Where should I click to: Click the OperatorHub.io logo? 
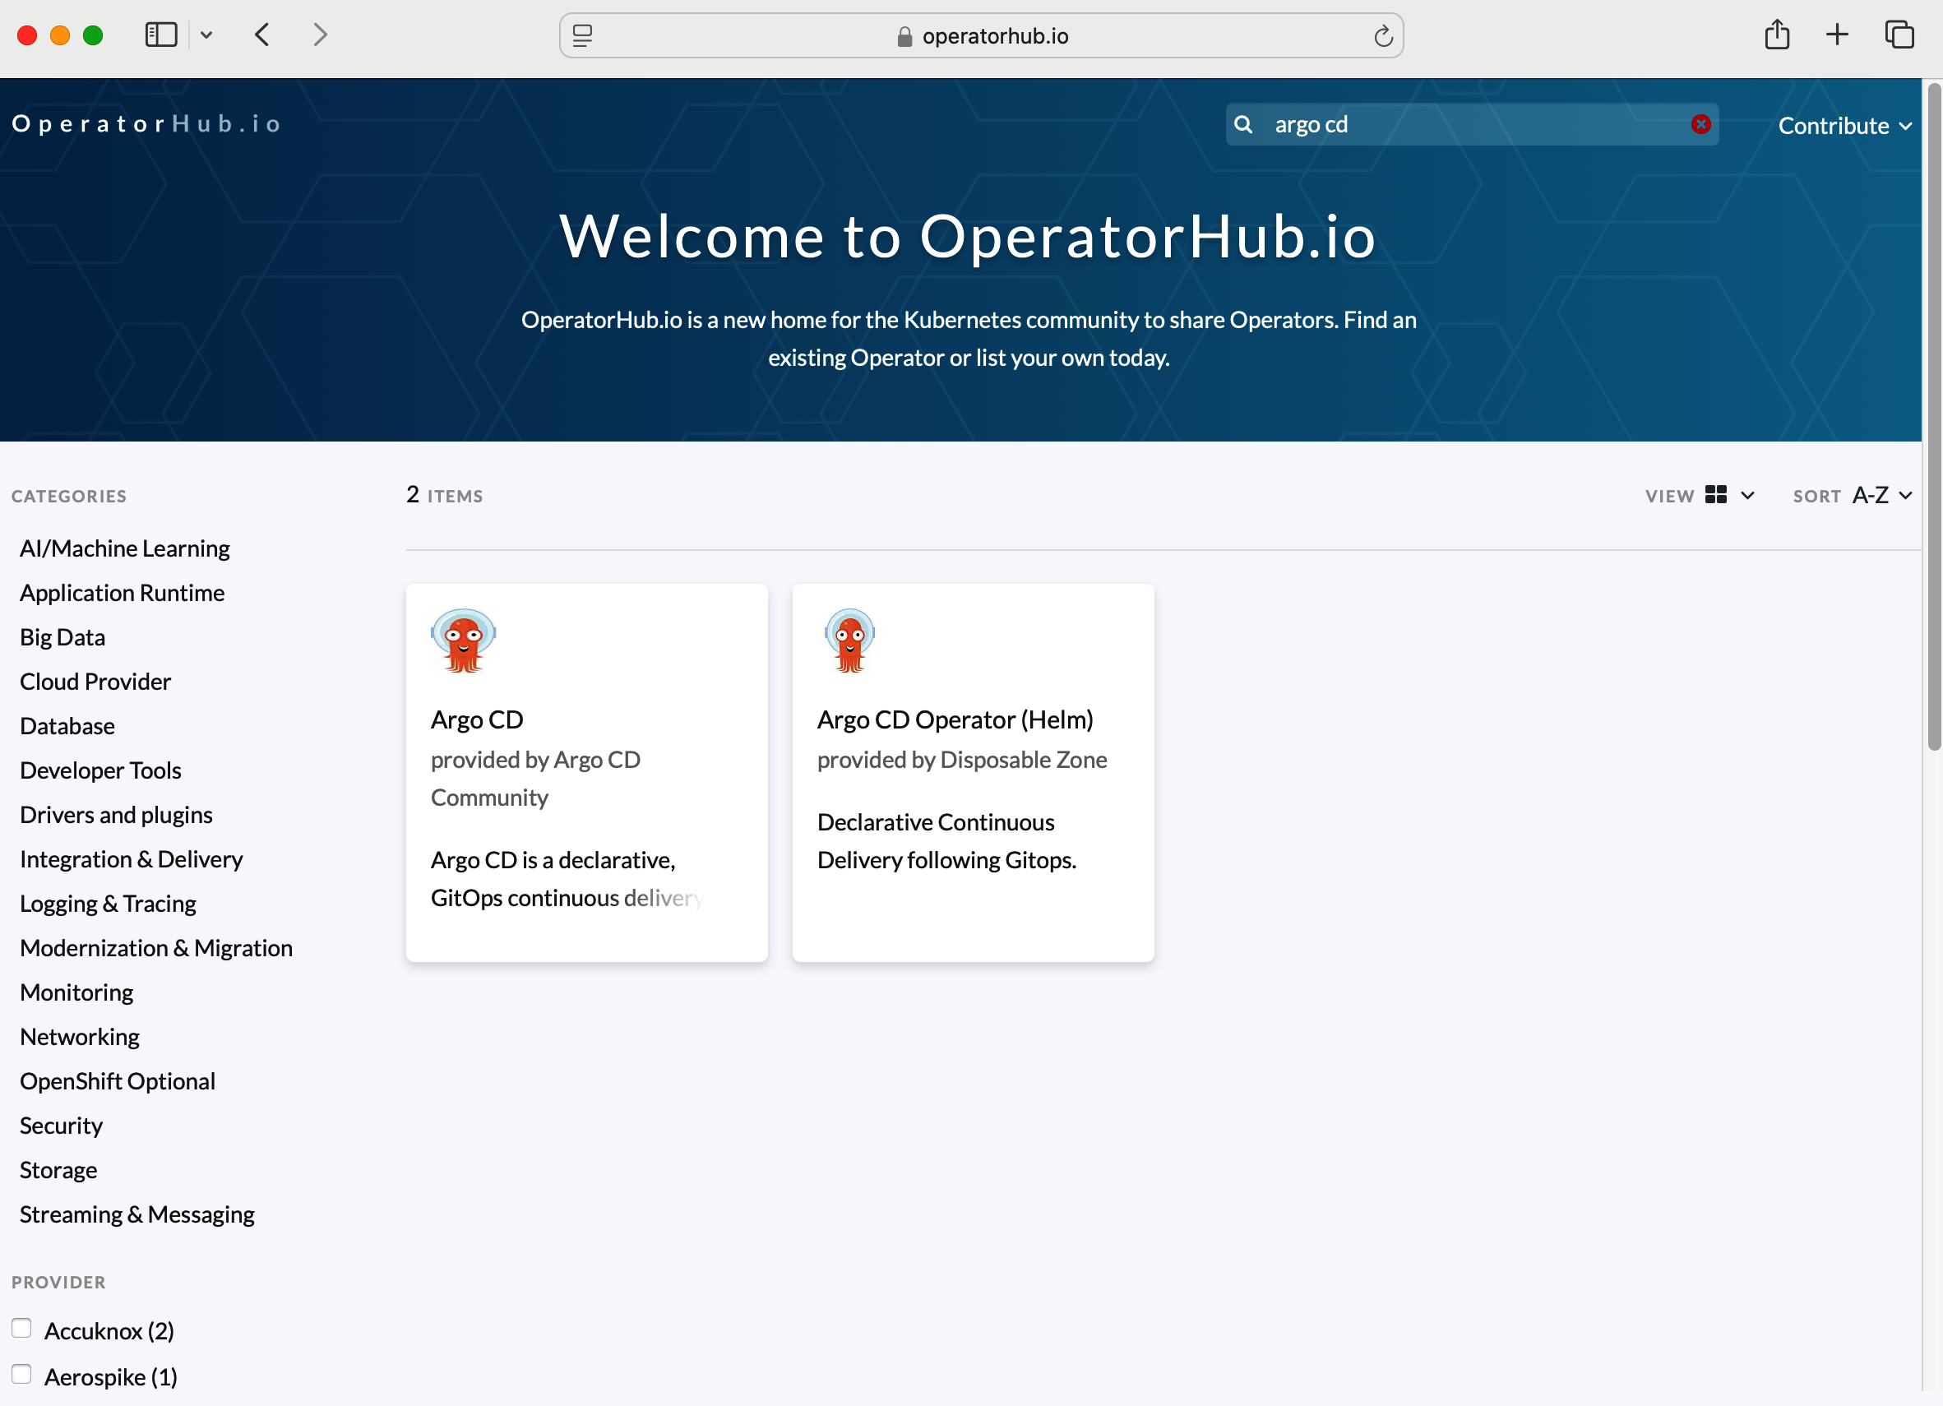coord(146,124)
